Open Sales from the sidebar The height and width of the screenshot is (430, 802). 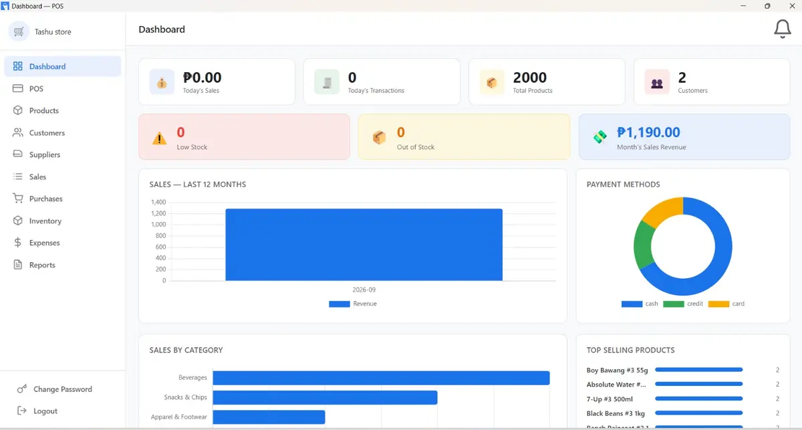(63, 177)
